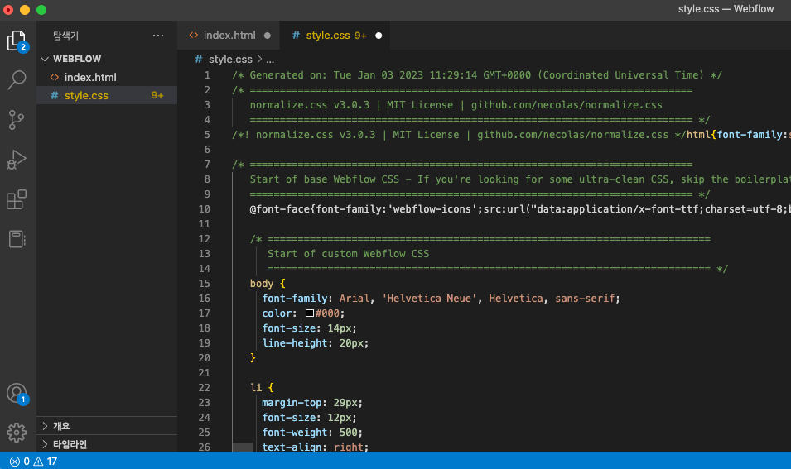791x469 pixels.
Task: Click the breadcrumb ellipsis after style.css
Action: pos(270,60)
